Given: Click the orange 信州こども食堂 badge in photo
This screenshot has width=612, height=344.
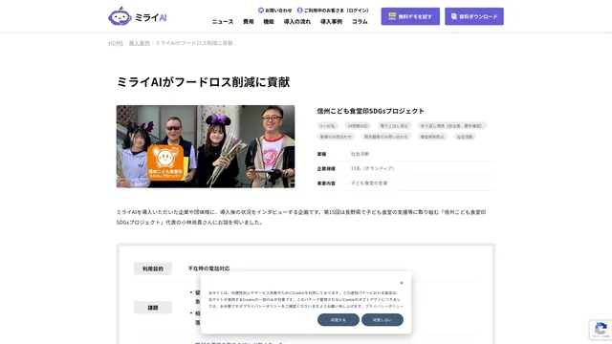Looking at the screenshot, I should point(165,162).
